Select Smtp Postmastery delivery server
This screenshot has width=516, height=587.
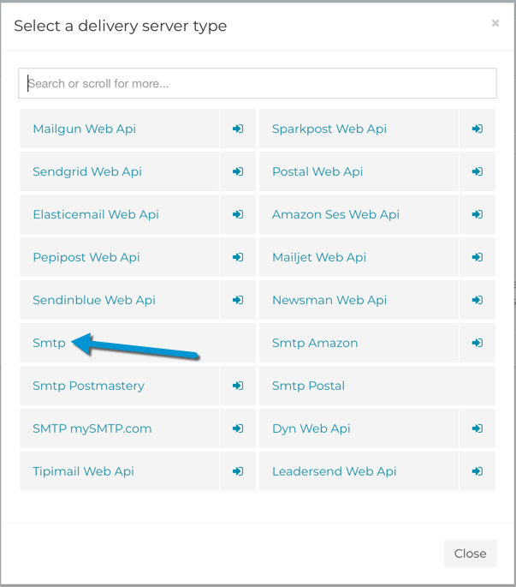pyautogui.click(x=88, y=386)
